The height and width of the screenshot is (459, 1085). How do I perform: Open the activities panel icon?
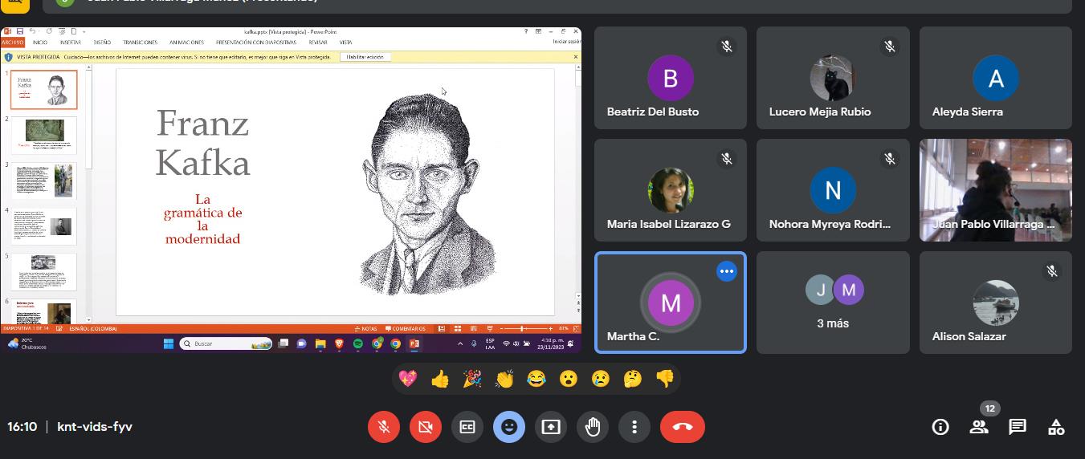point(1056,427)
